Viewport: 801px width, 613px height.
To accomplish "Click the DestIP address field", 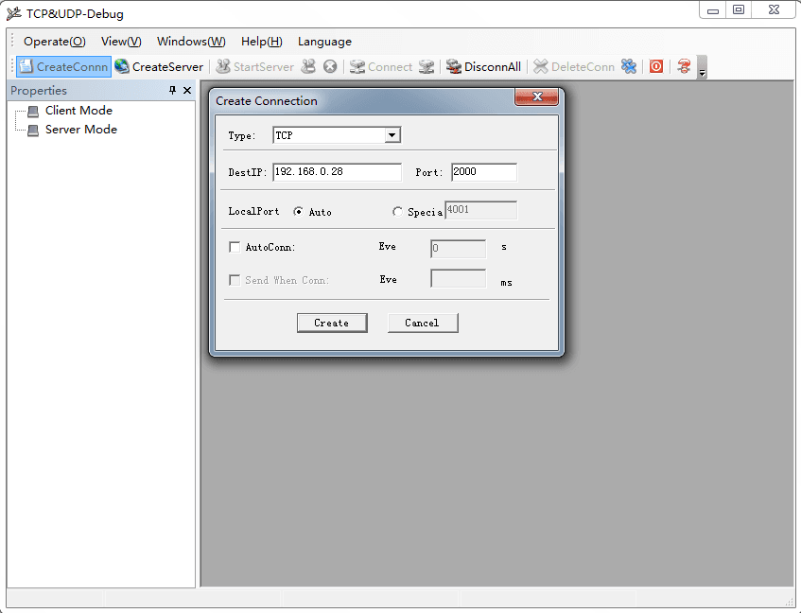I will click(x=338, y=172).
